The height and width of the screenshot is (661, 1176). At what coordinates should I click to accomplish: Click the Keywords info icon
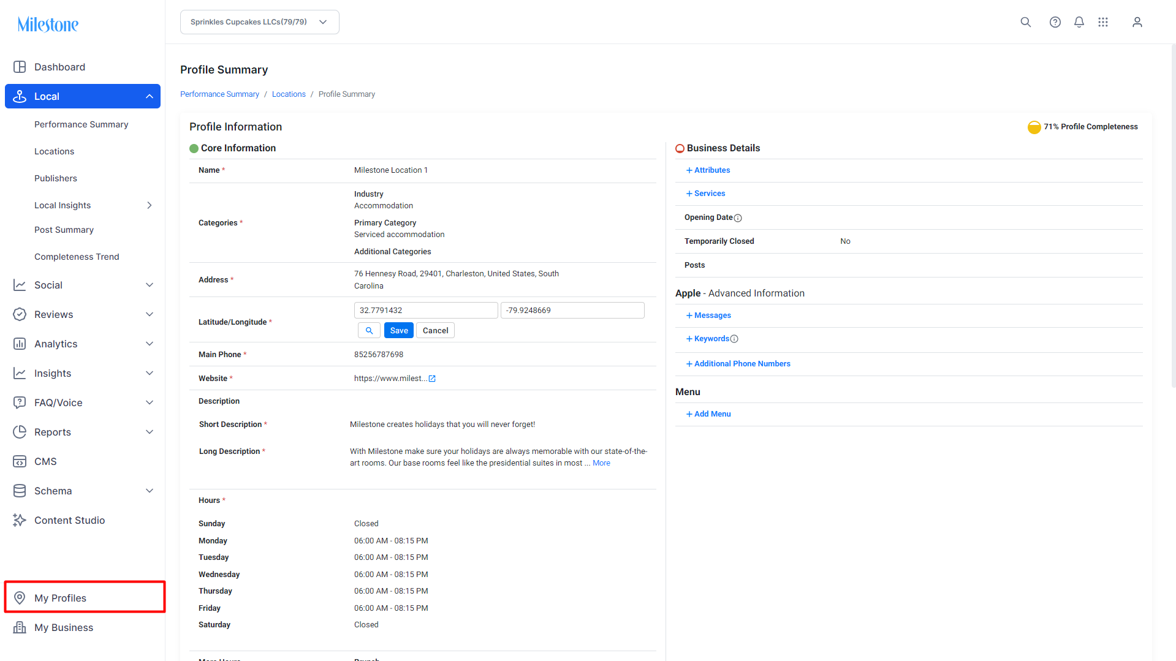coord(734,339)
